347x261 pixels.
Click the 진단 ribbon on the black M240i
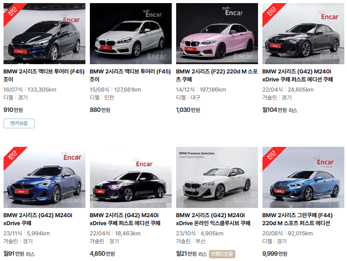pyautogui.click(x=271, y=12)
